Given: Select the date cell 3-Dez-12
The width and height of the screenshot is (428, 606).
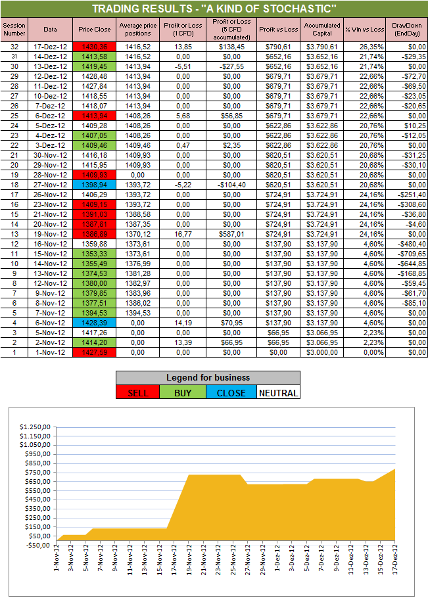Looking at the screenshot, I should tap(50, 145).
